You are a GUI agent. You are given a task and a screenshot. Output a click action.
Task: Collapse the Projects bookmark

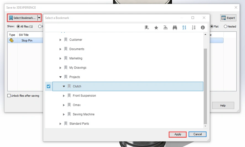[60, 77]
